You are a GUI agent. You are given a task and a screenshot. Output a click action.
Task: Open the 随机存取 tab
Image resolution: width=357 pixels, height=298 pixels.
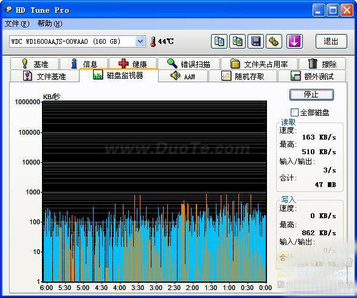coord(243,76)
